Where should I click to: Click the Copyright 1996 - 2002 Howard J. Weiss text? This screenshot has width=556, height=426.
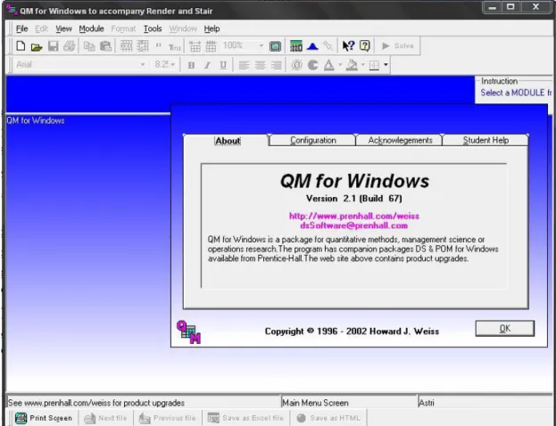click(x=352, y=332)
